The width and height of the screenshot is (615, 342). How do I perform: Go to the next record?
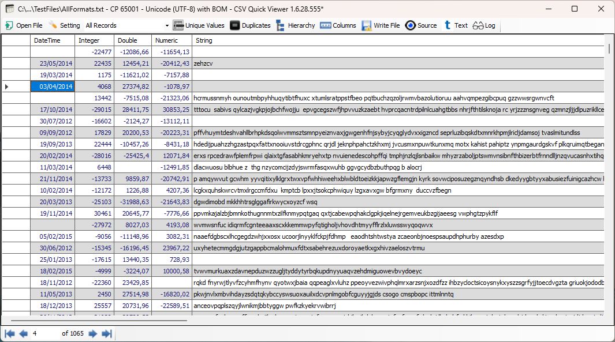point(92,333)
